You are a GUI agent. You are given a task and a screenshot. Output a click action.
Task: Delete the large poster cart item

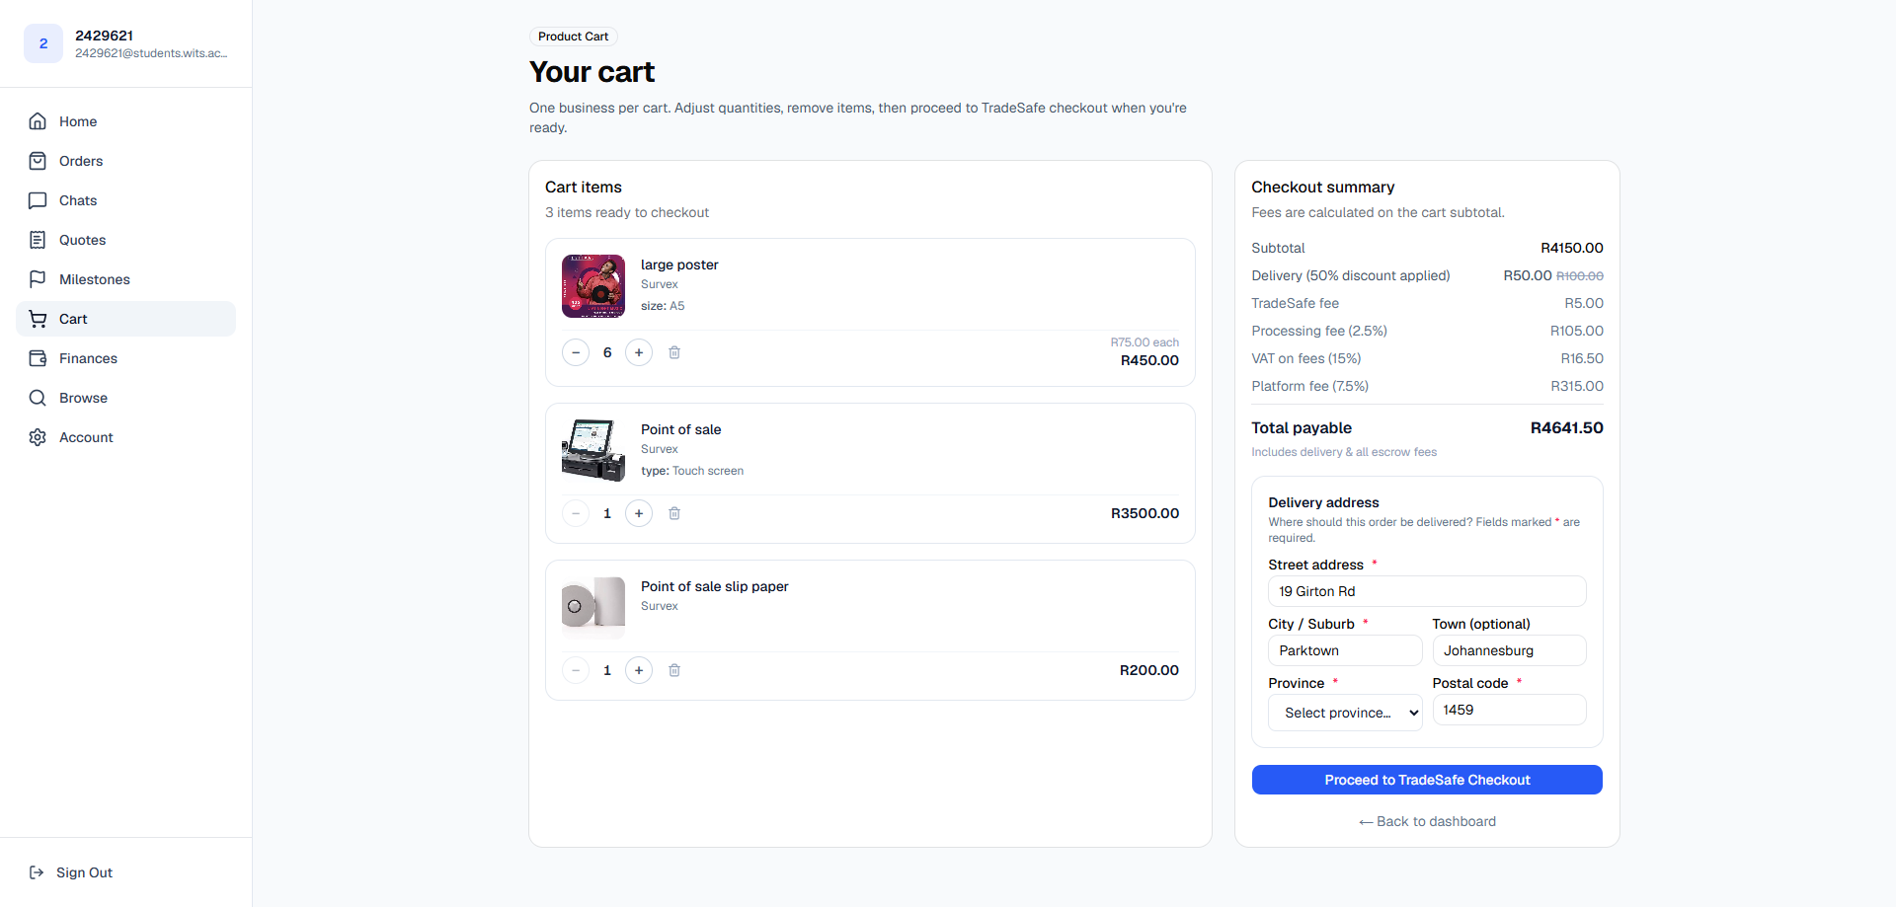point(674,352)
